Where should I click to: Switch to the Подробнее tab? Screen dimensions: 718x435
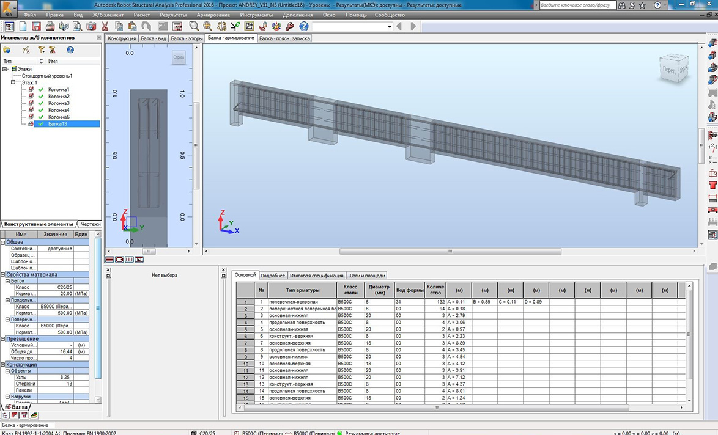273,276
